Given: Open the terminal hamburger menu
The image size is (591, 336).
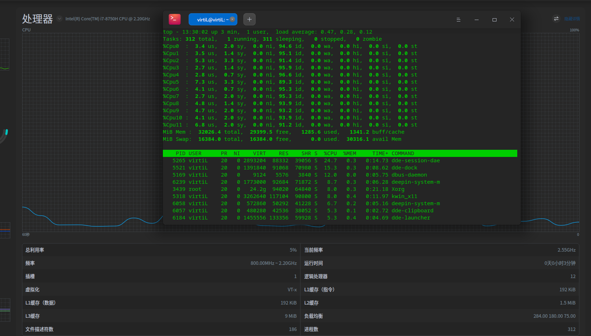Looking at the screenshot, I should [458, 20].
